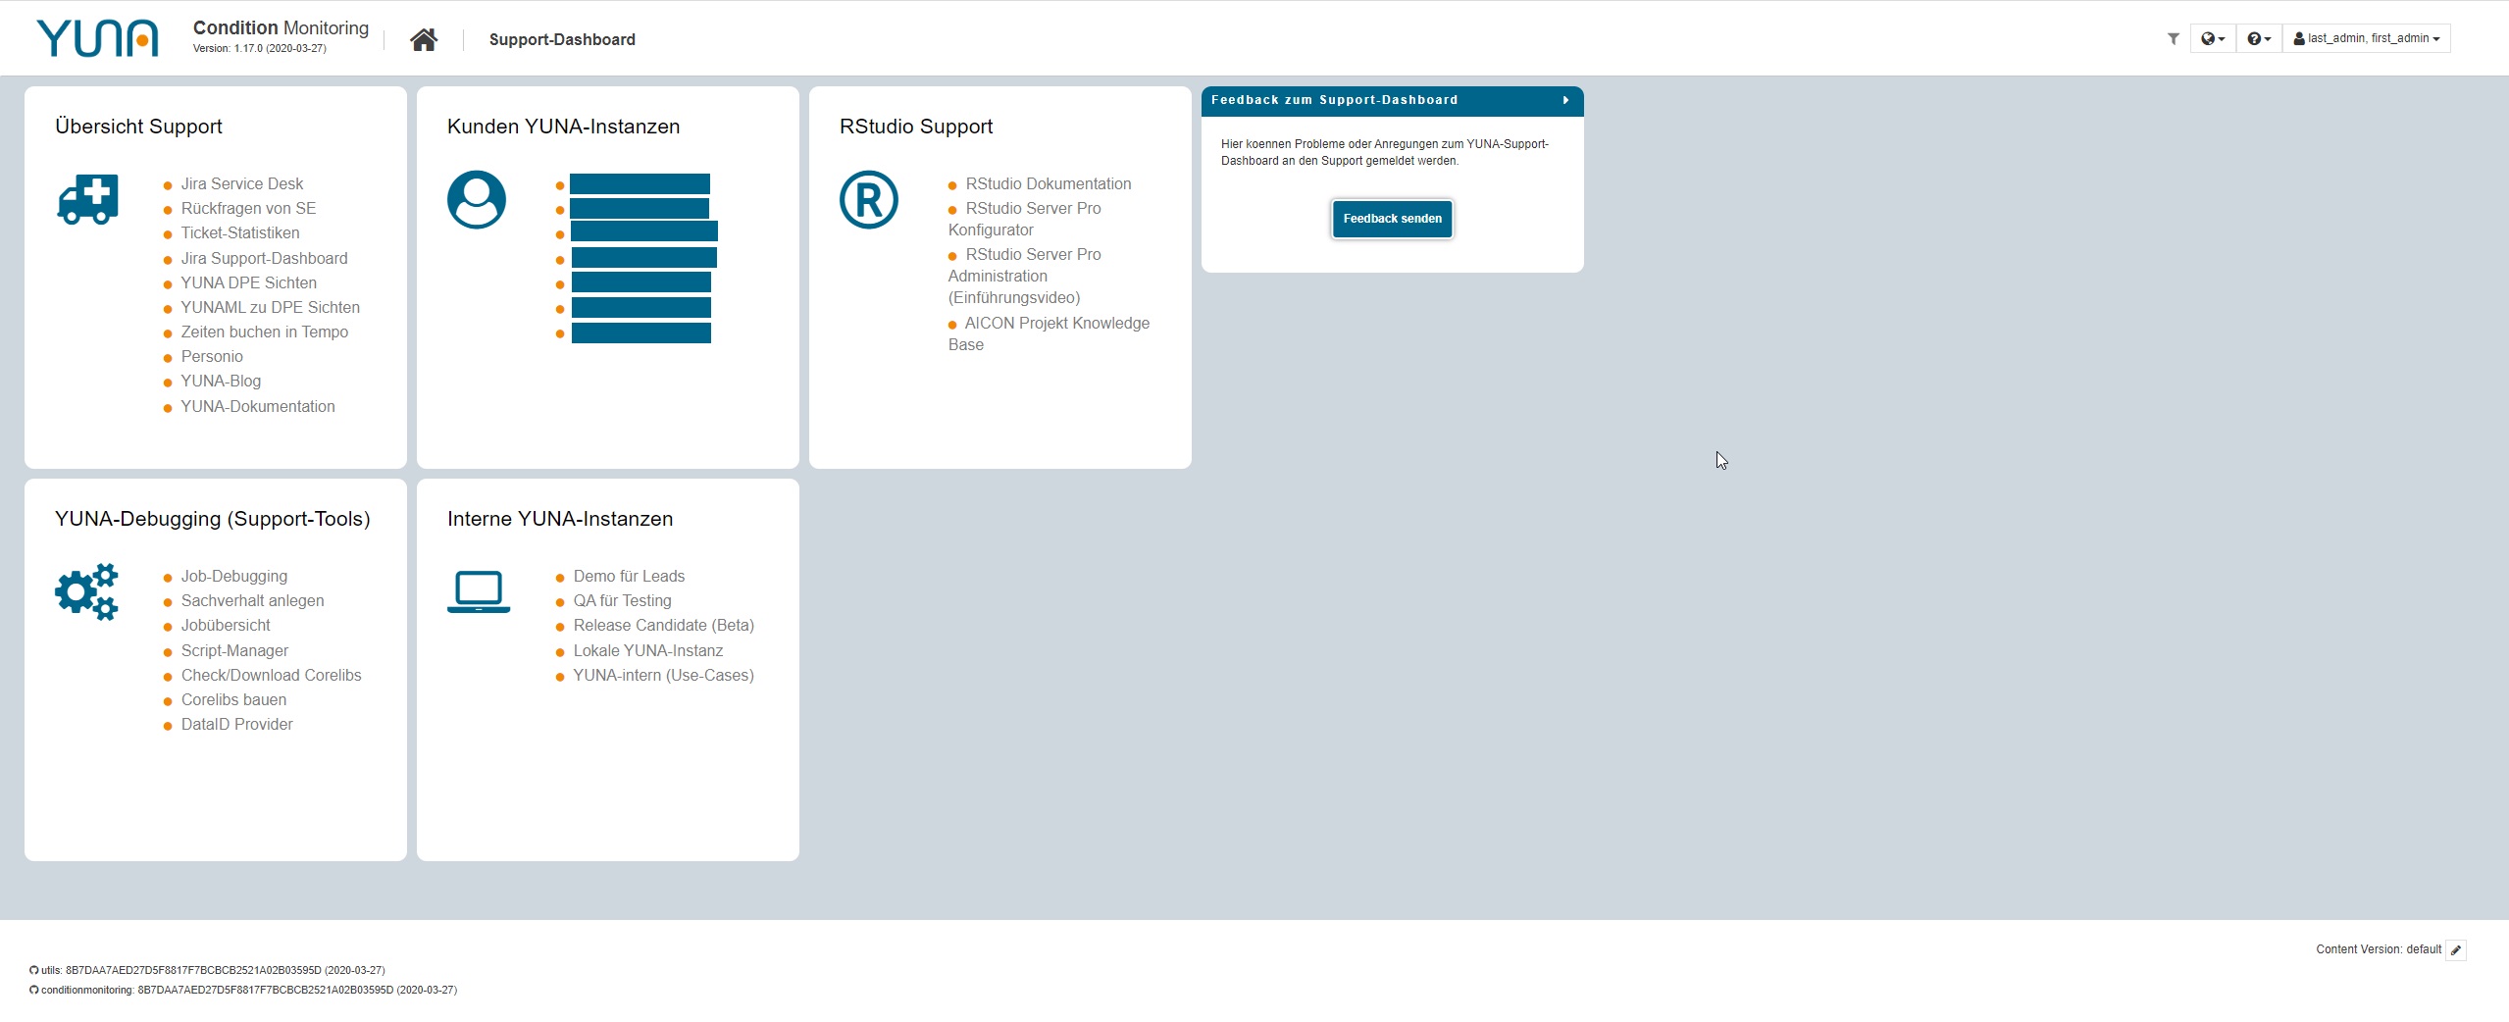The width and height of the screenshot is (2509, 1022).
Task: Open the Script-Manager link
Action: tap(234, 650)
